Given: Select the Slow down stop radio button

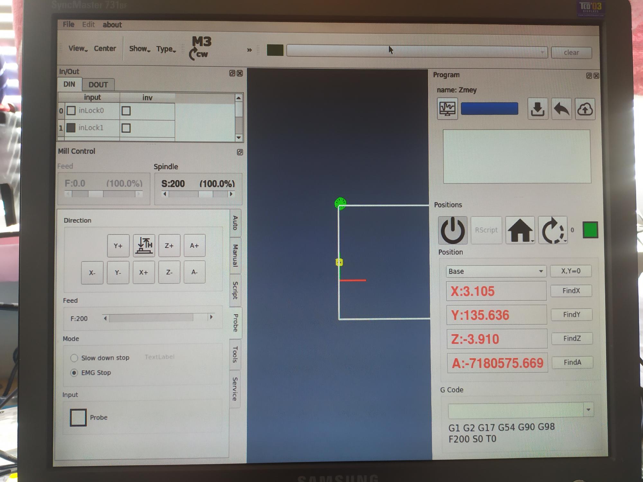Looking at the screenshot, I should click(x=74, y=358).
